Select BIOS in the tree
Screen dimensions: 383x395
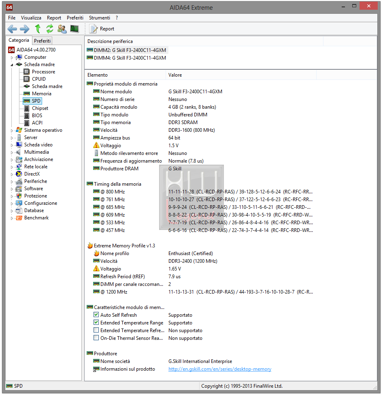37,116
